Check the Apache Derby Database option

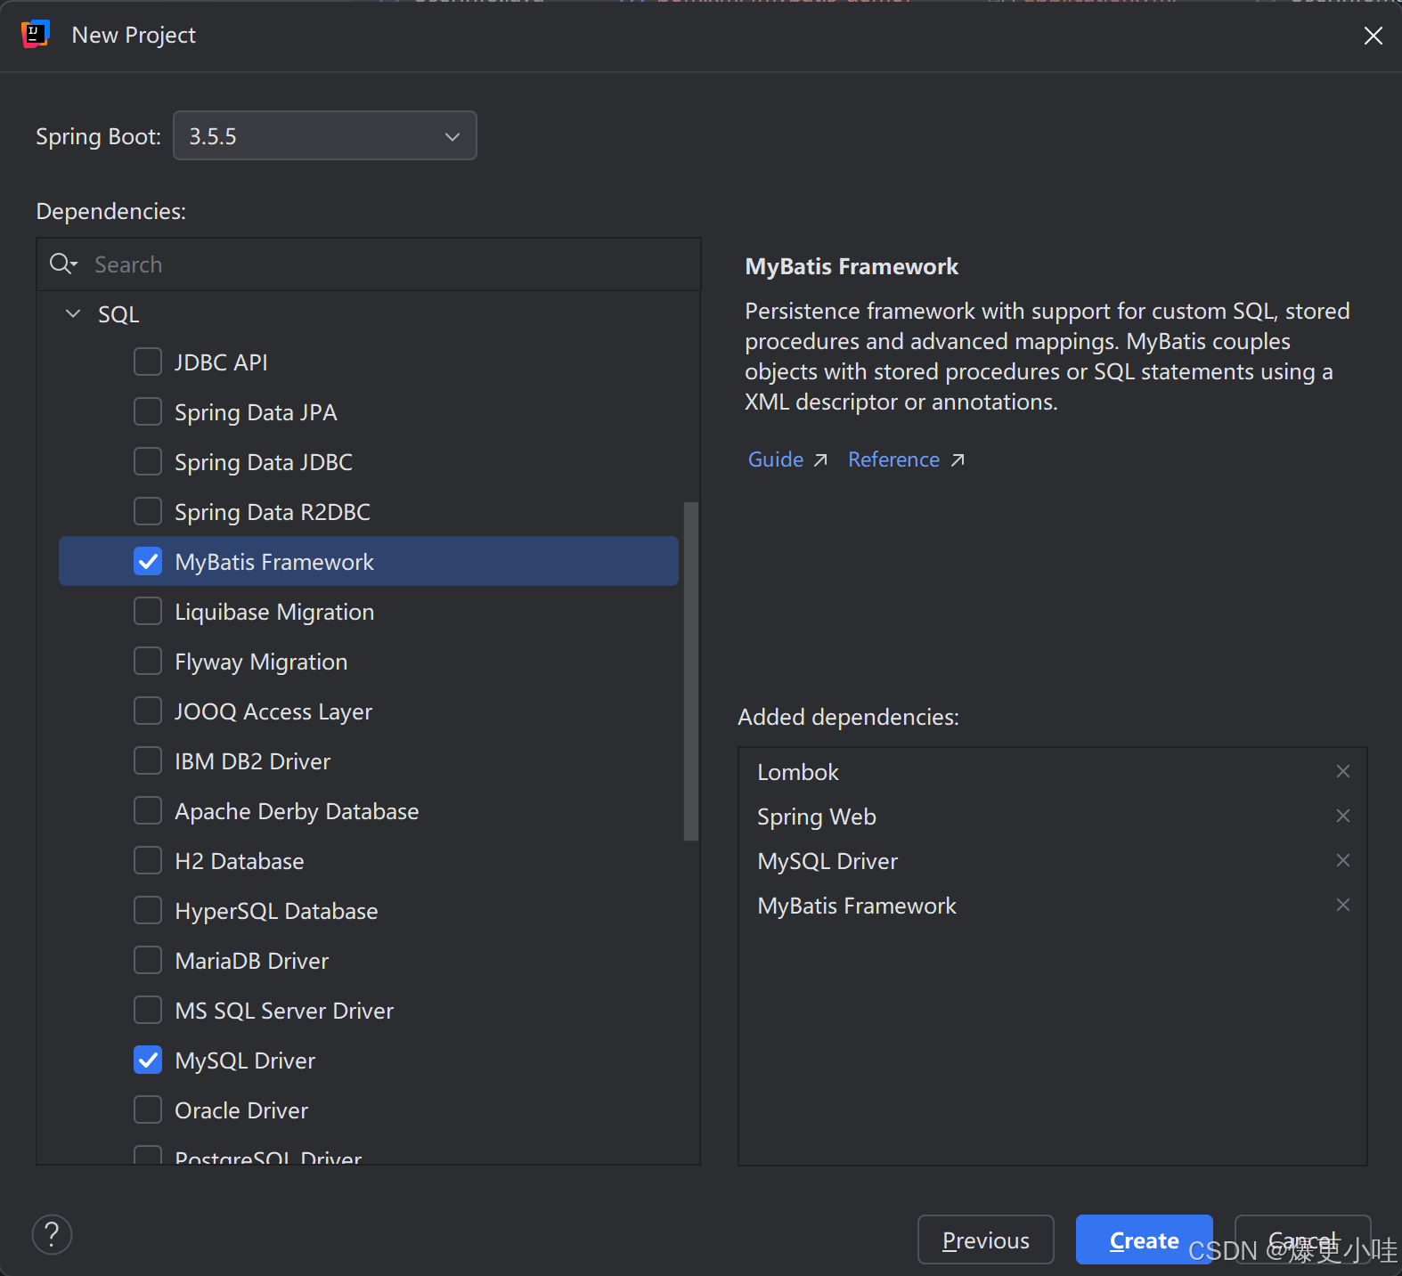point(148,810)
